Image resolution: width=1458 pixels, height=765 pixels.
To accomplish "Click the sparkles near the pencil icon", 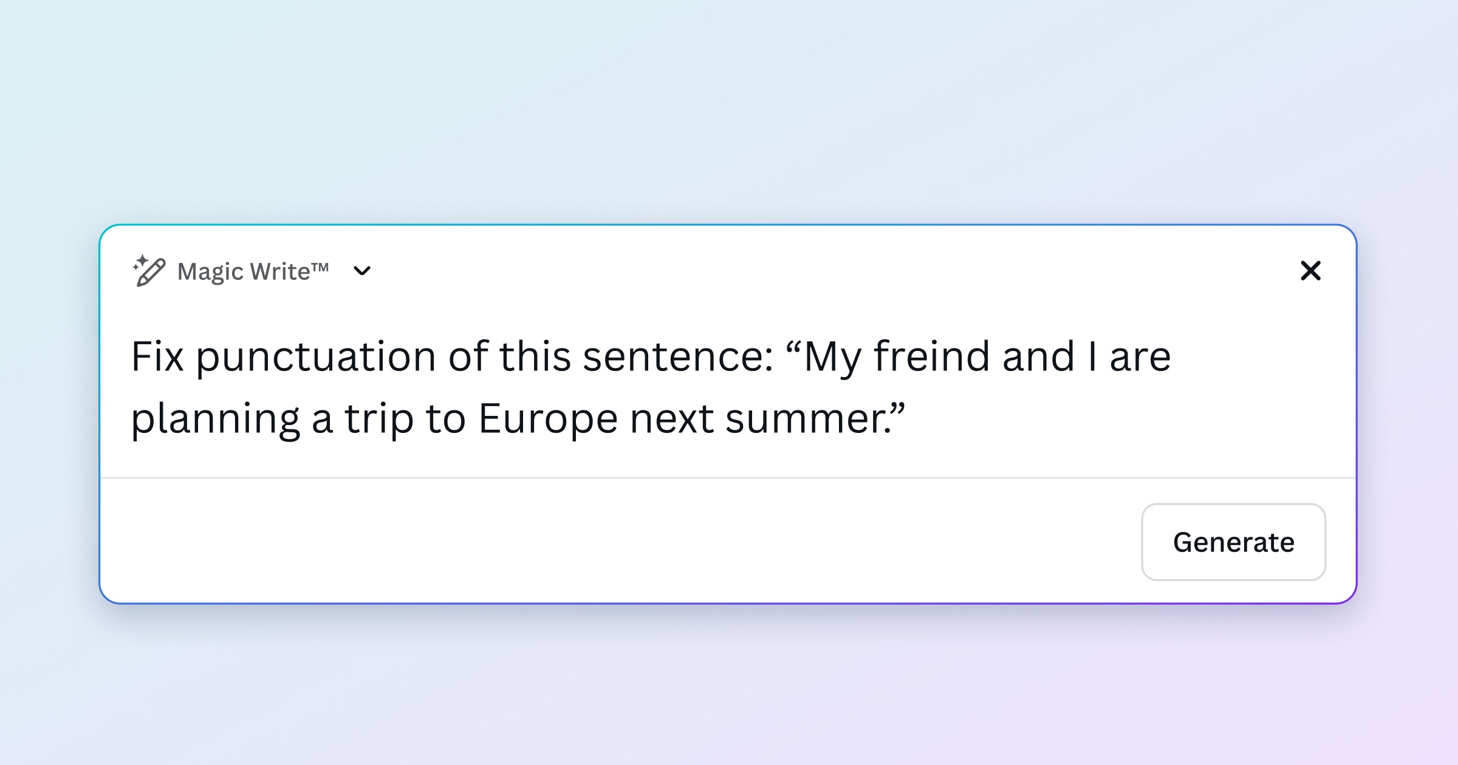I will tap(141, 261).
